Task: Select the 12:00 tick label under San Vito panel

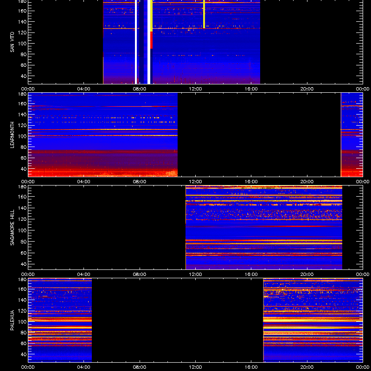Action: pyautogui.click(x=195, y=89)
